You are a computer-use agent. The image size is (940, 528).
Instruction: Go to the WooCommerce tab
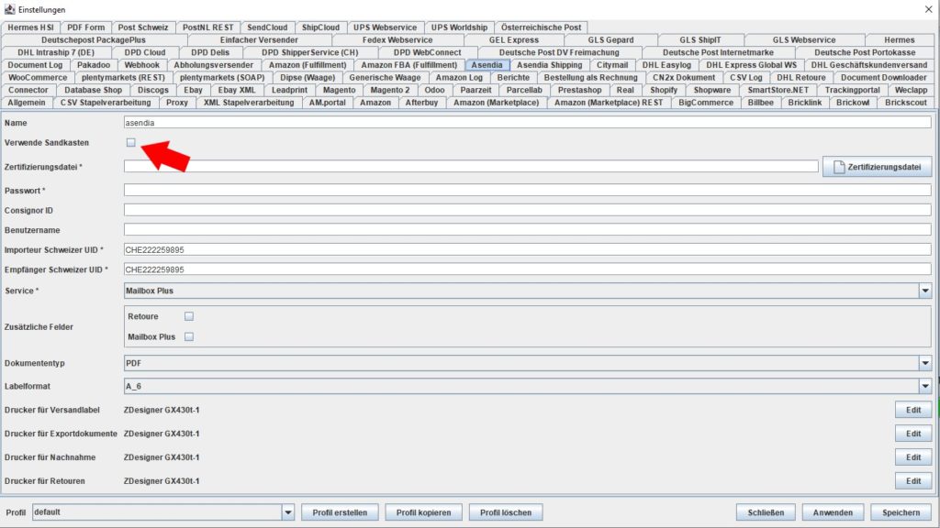pyautogui.click(x=38, y=78)
